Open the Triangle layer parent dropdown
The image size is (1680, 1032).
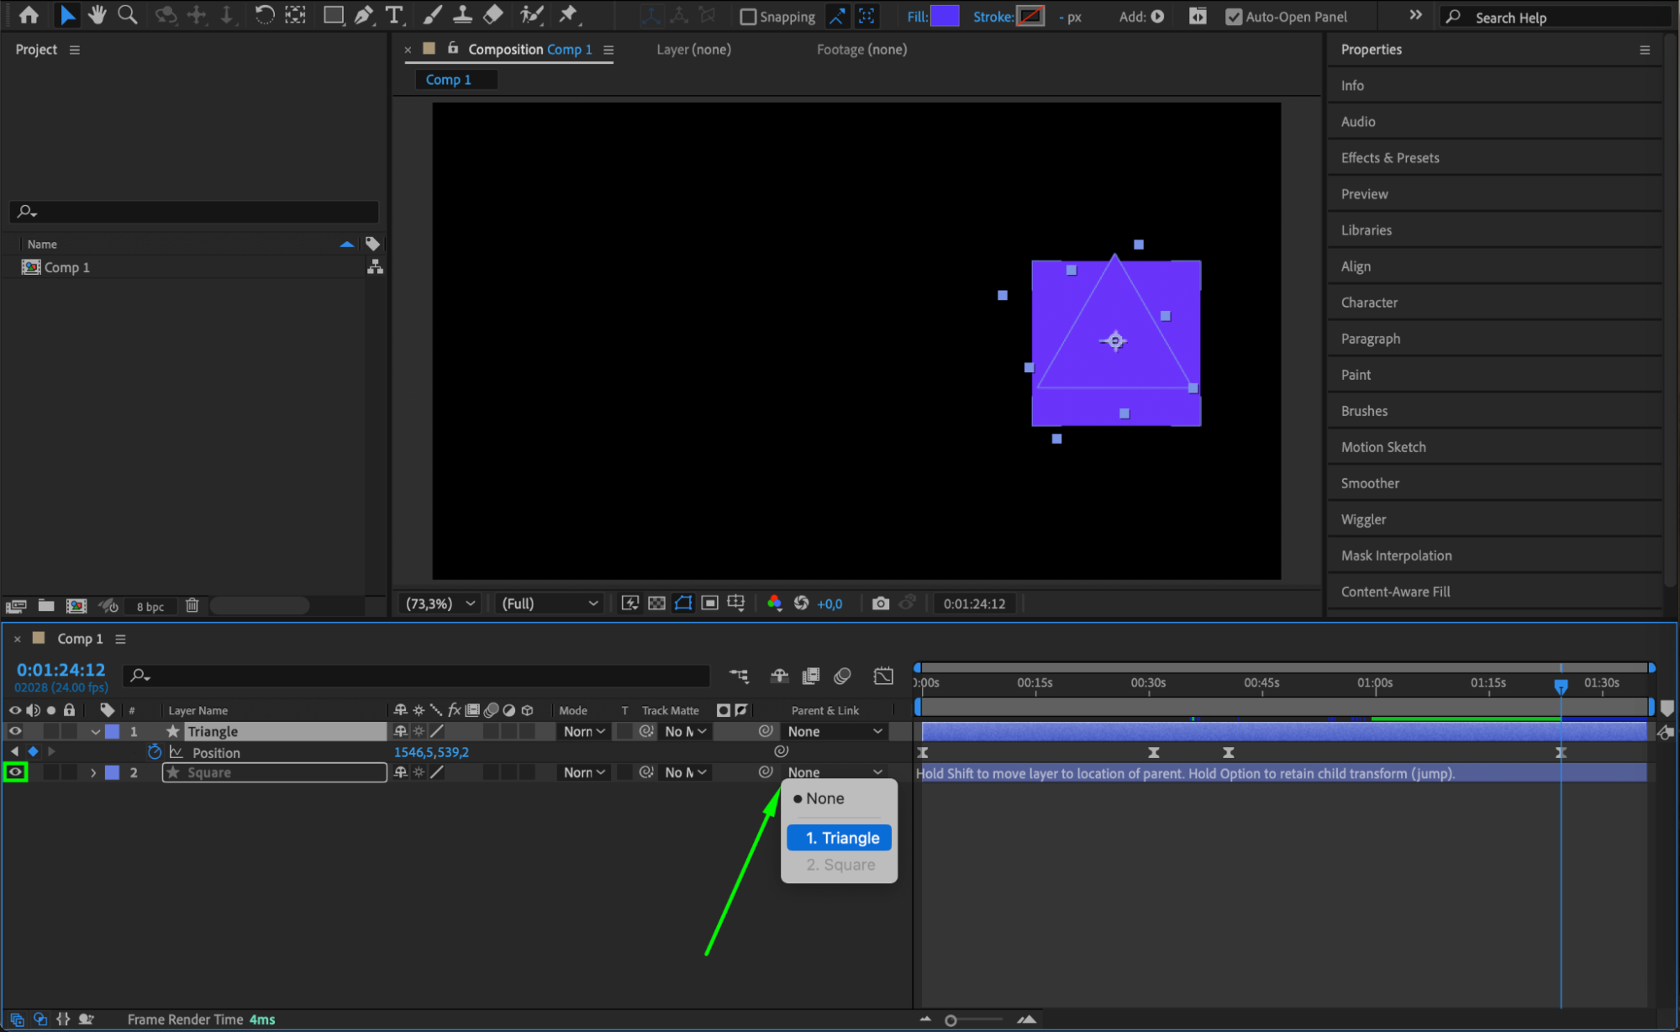point(835,731)
